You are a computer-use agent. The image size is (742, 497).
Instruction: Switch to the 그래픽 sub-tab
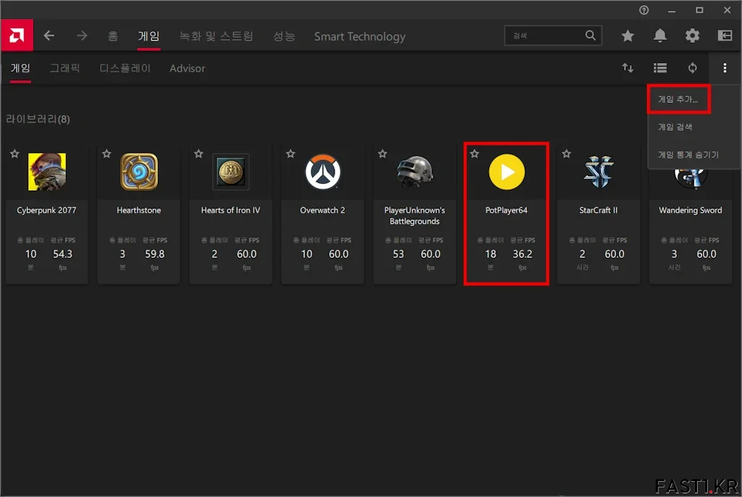click(64, 68)
